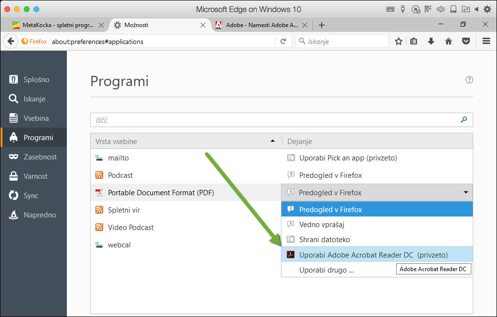The width and height of the screenshot is (497, 317).
Task: Click the VM keyboard icon in title bar
Action: [x=390, y=9]
